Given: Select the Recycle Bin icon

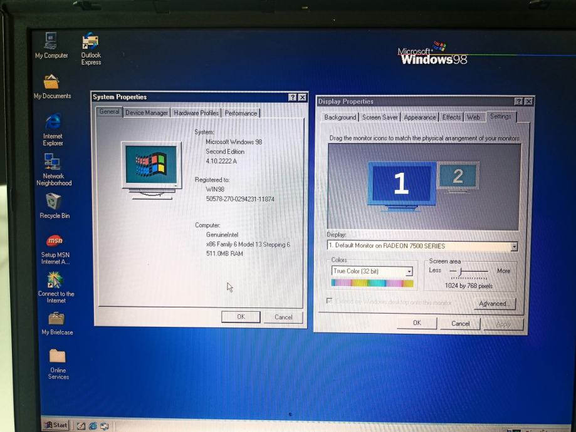Looking at the screenshot, I should (54, 202).
